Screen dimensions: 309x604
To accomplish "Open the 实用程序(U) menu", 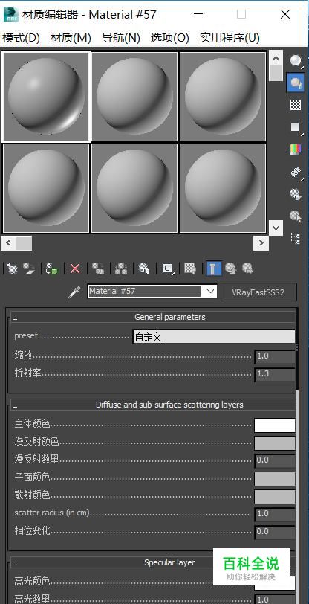I will pos(230,38).
